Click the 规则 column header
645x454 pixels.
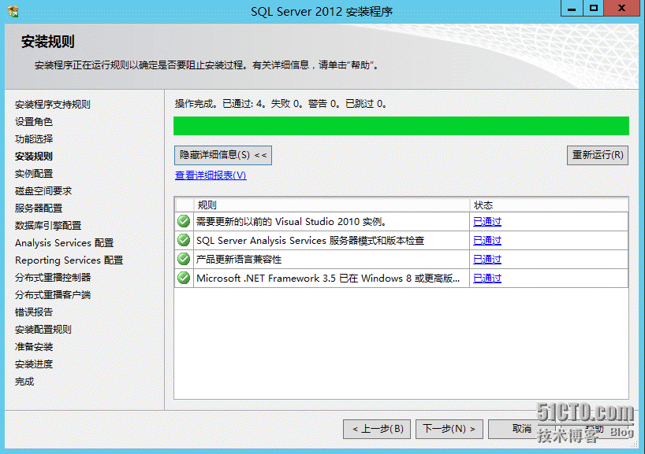[x=331, y=205]
